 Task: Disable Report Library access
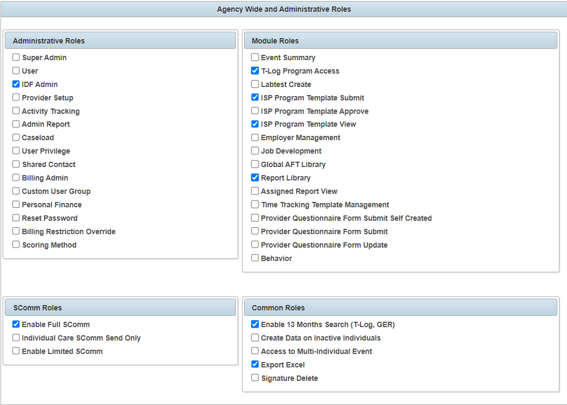tap(255, 177)
